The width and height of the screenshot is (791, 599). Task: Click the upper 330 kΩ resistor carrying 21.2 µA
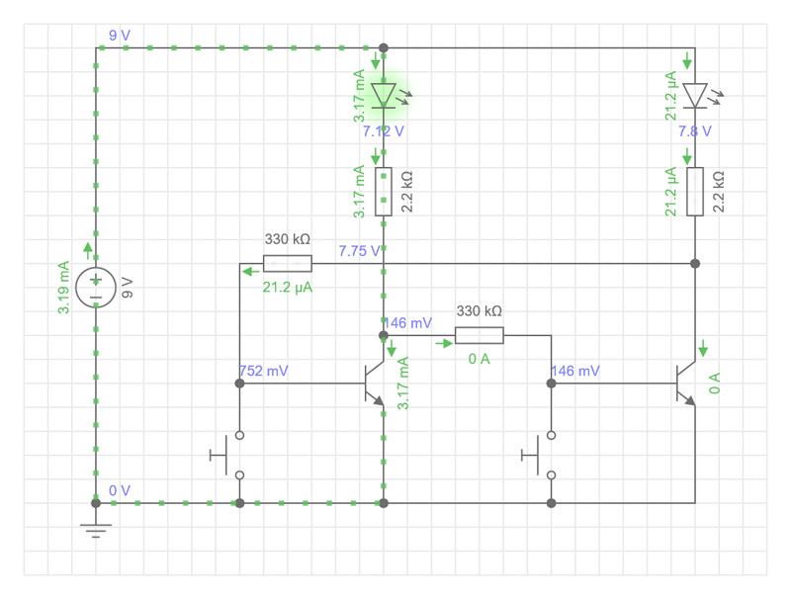tap(288, 263)
